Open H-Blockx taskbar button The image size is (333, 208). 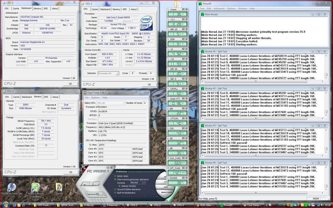coord(90,205)
